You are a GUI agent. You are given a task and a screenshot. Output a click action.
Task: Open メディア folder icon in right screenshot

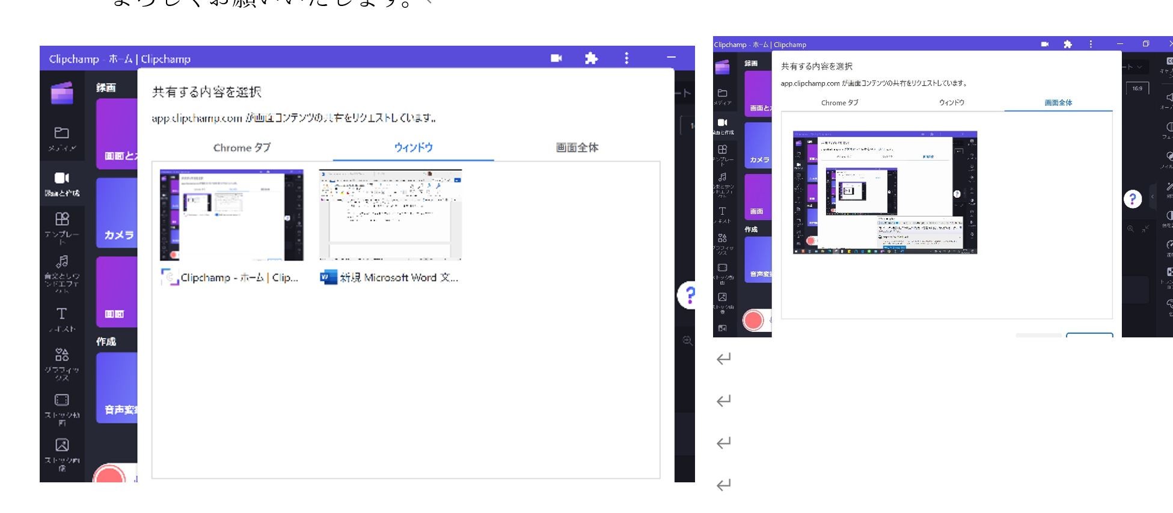[x=723, y=93]
